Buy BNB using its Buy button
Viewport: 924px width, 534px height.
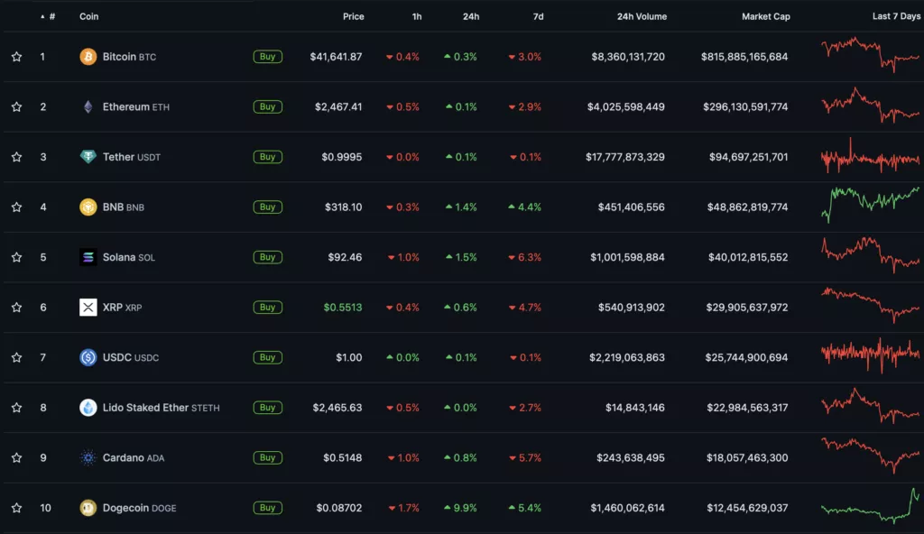click(267, 207)
